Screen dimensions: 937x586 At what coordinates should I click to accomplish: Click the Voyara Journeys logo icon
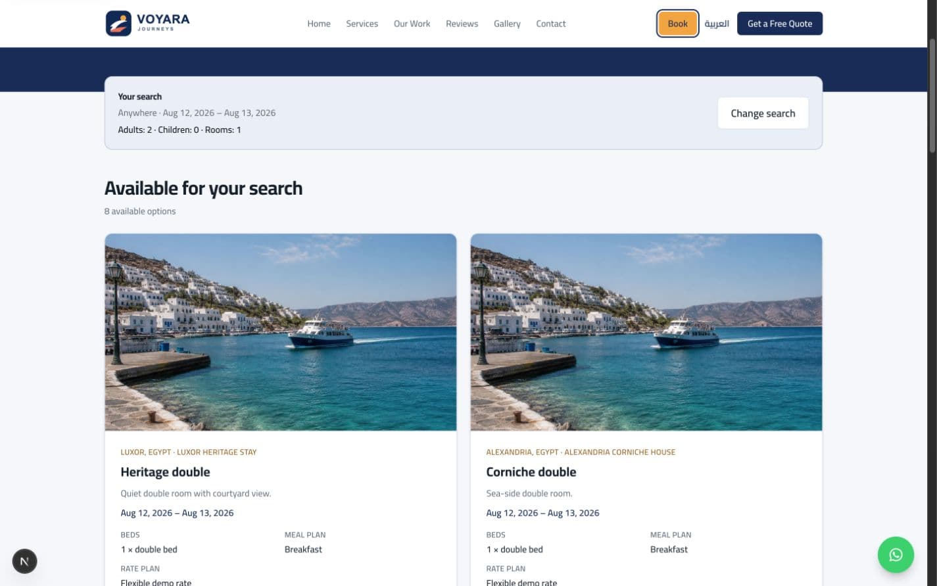118,24
